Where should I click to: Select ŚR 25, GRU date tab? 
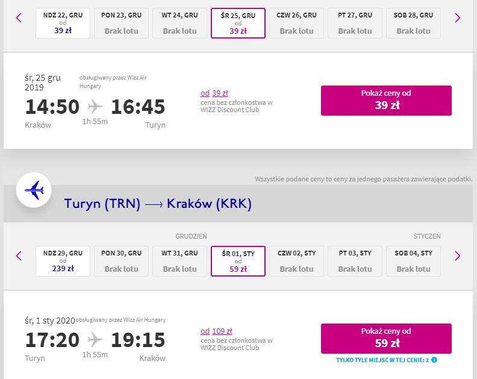(x=238, y=23)
